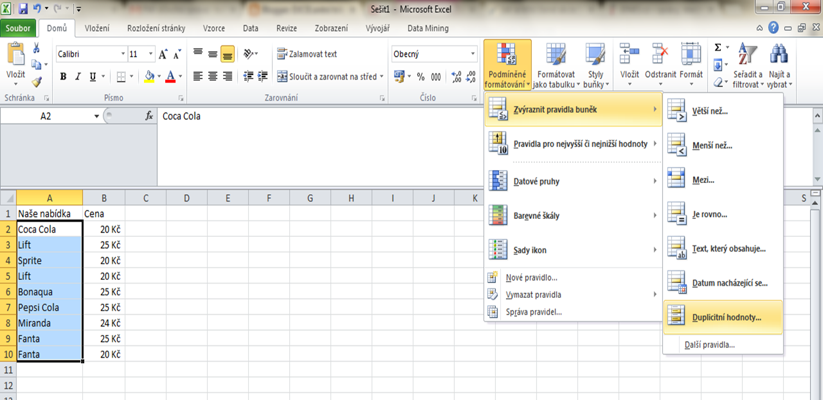Image resolution: width=823 pixels, height=400 pixels.
Task: Align cell text right
Action: point(228,76)
